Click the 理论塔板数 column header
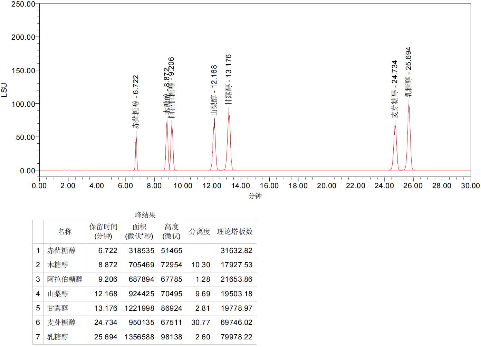Viewport: 481px width, 347px height. click(x=235, y=232)
